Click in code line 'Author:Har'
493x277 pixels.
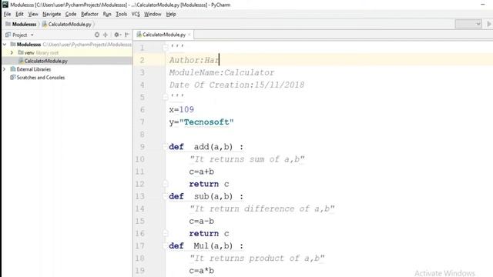pyautogui.click(x=193, y=60)
